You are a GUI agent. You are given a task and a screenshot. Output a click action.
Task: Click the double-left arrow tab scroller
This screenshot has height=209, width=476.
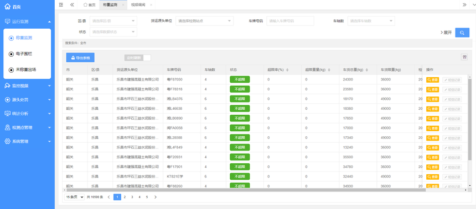[72, 4]
